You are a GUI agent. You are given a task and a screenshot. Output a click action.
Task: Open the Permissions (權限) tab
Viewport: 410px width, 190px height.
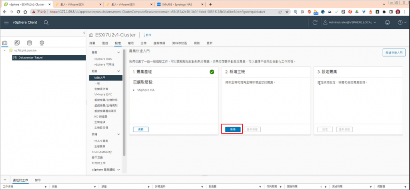point(131,43)
